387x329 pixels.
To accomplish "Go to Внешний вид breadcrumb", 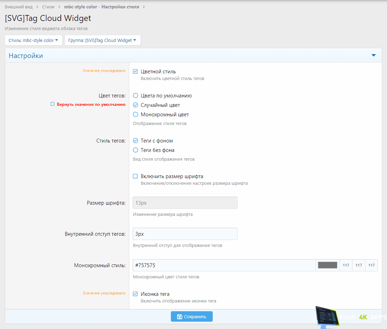I will tap(19, 7).
